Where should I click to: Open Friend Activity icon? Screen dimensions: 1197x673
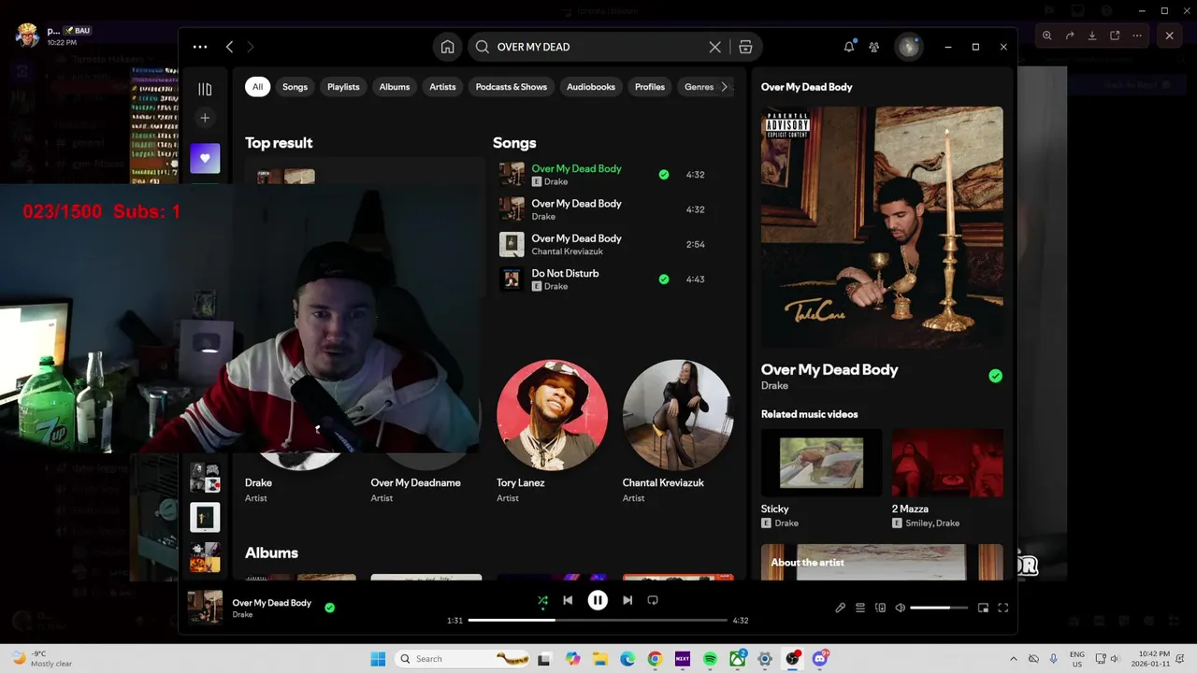(873, 47)
